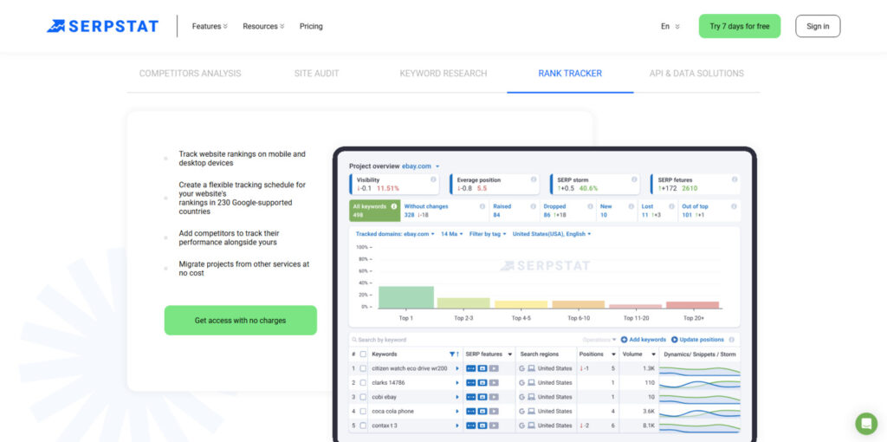Image resolution: width=887 pixels, height=442 pixels.
Task: Open the Pricing page link
Action: (311, 26)
